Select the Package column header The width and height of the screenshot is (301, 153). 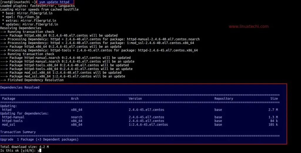[9, 98]
